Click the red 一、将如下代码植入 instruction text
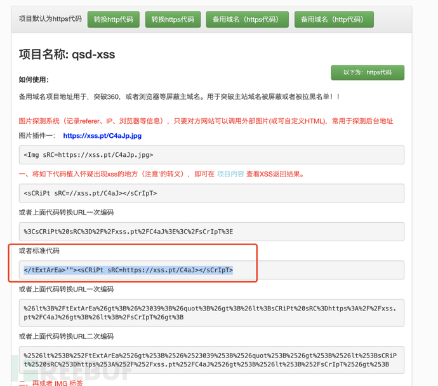 click(x=161, y=174)
